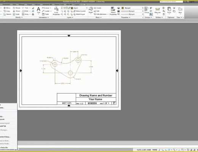Select the Move tool in Modify panel
The width and height of the screenshot is (198, 152).
7,8
